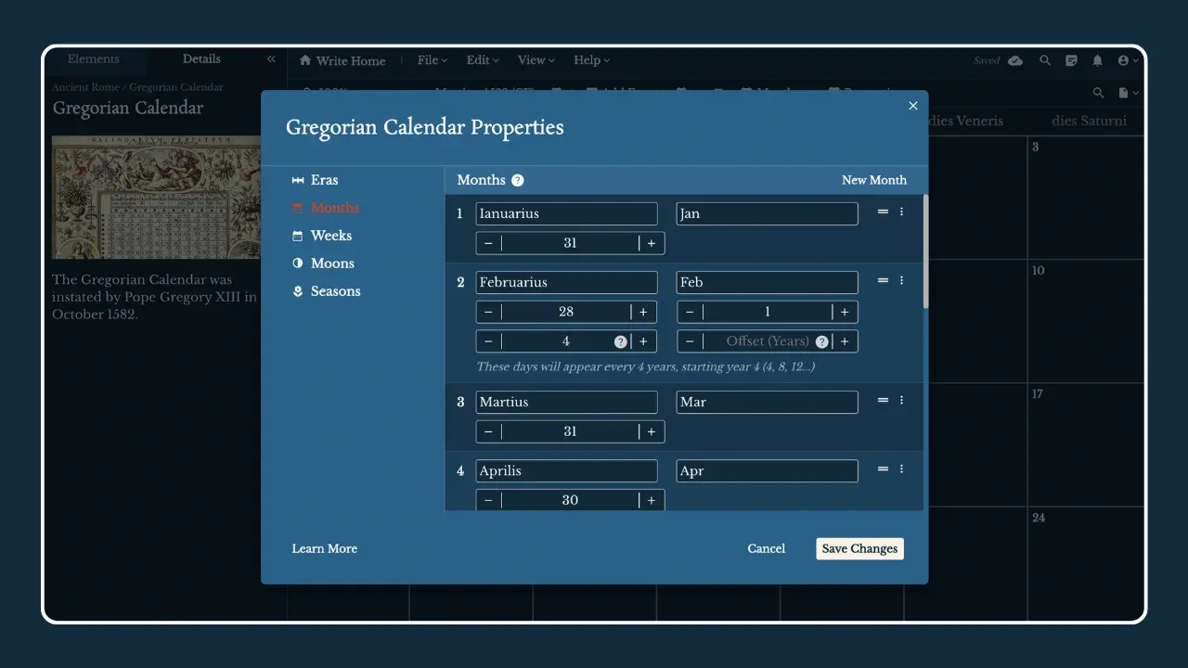Open the Seasons section
Screen dimensions: 1188x668
pyautogui.click(x=326, y=291)
